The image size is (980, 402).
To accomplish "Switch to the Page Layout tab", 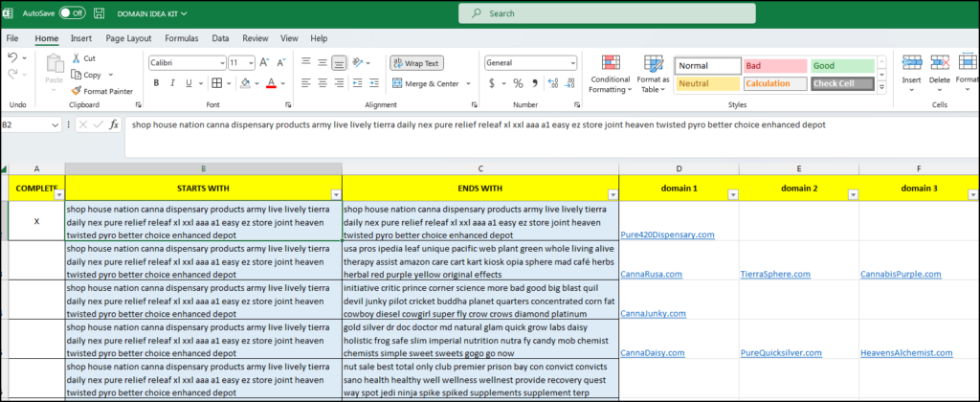I will 129,38.
